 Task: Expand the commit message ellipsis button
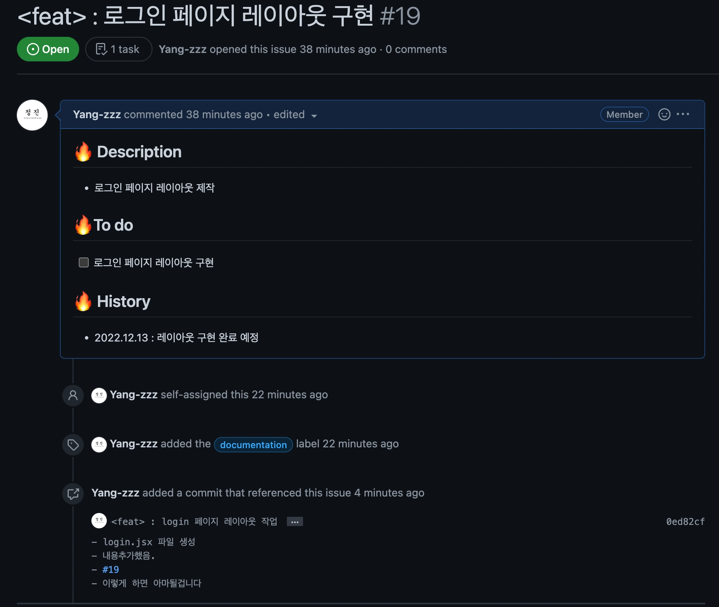[295, 522]
